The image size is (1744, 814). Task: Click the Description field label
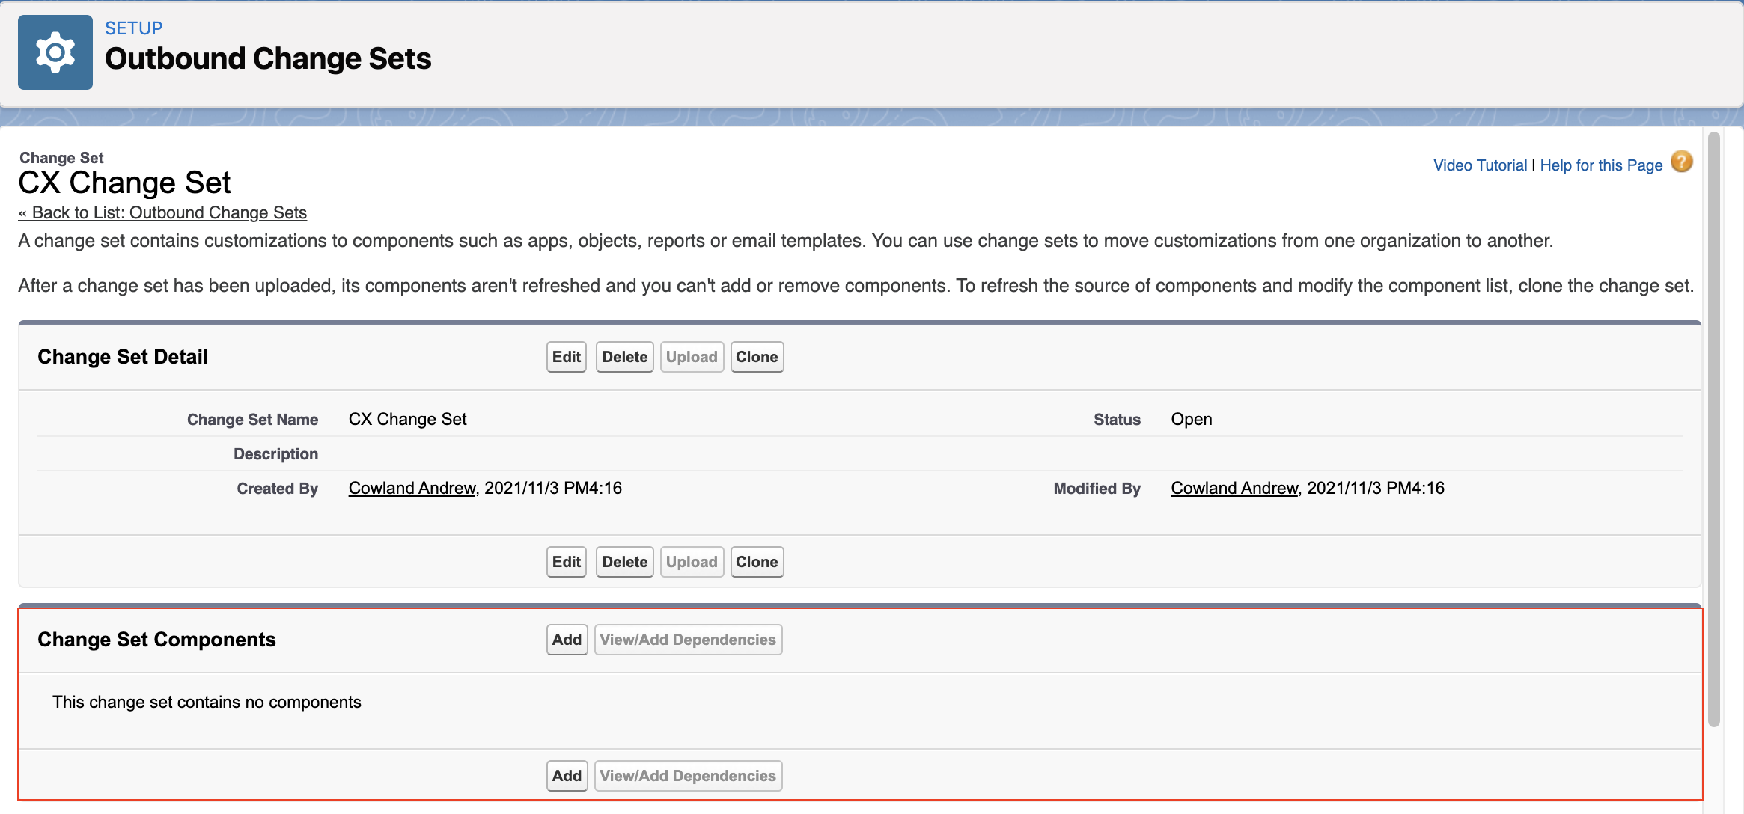pos(275,454)
